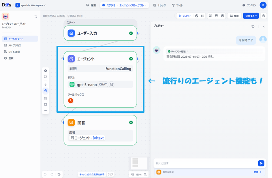This screenshot has height=178, width=272.
Task: Open the スタジオ tab
Action: [x=108, y=5]
